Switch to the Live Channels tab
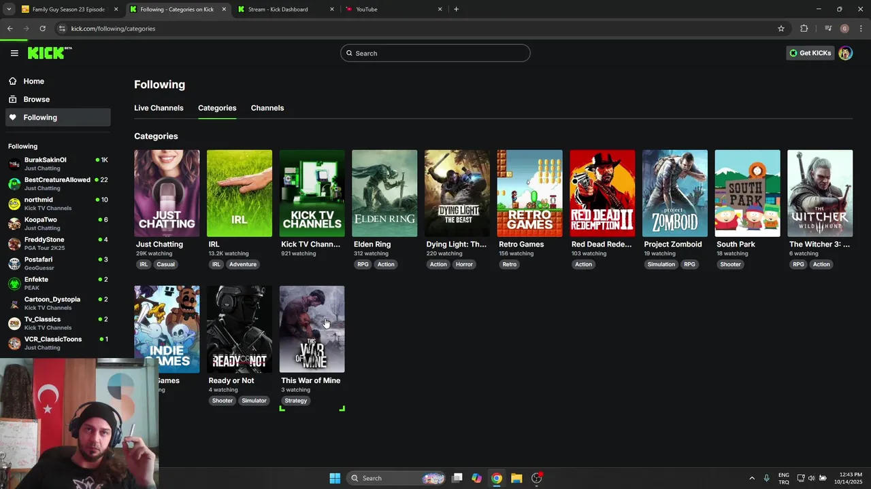This screenshot has height=489, width=871. [159, 108]
